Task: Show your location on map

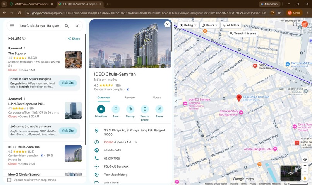Action: click(305, 160)
